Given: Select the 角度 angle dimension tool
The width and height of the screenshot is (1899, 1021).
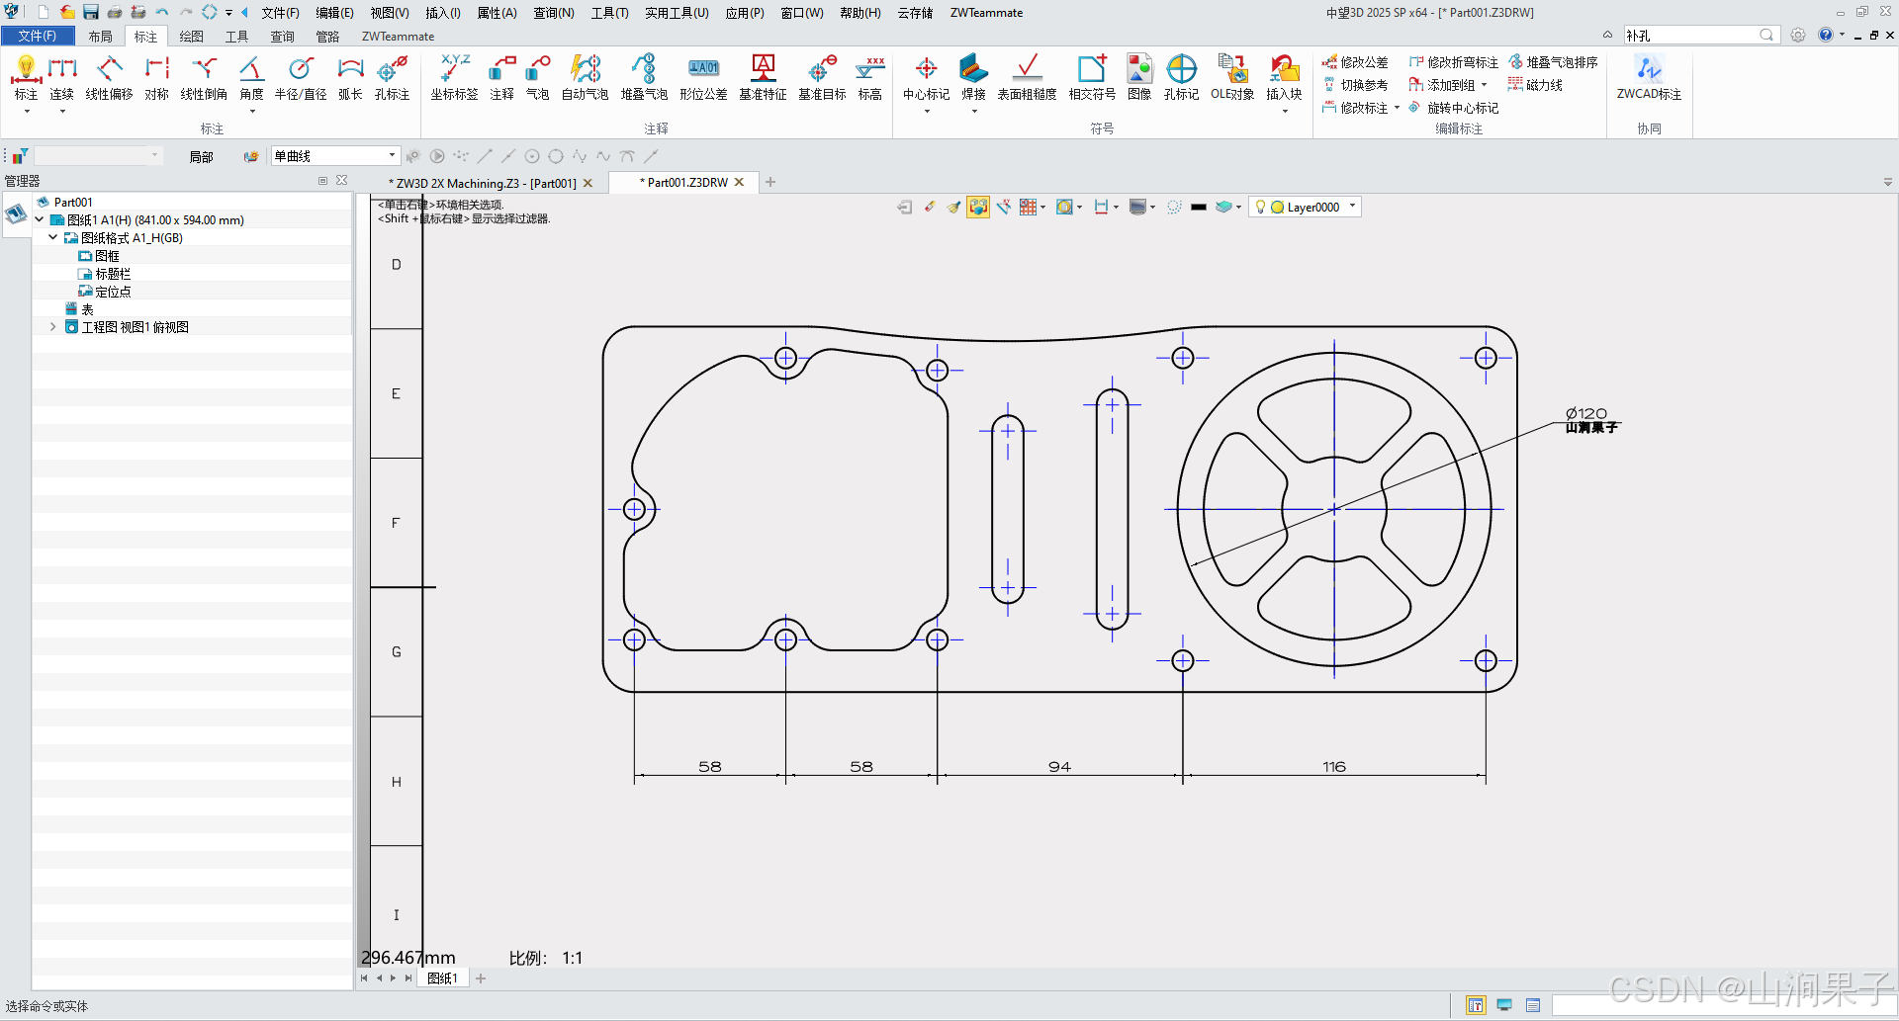Looking at the screenshot, I should point(251,78).
